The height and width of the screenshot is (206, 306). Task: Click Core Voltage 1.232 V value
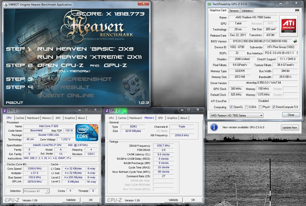tap(65, 139)
